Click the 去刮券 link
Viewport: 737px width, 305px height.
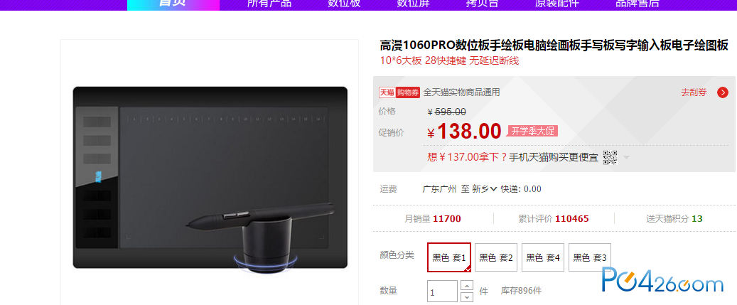(x=694, y=92)
